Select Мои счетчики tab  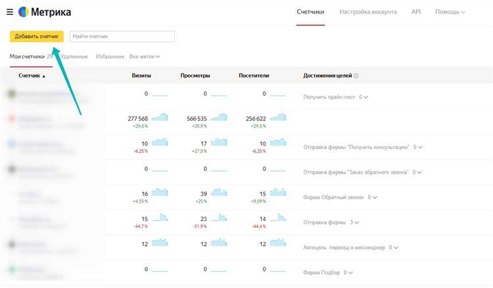pos(28,57)
